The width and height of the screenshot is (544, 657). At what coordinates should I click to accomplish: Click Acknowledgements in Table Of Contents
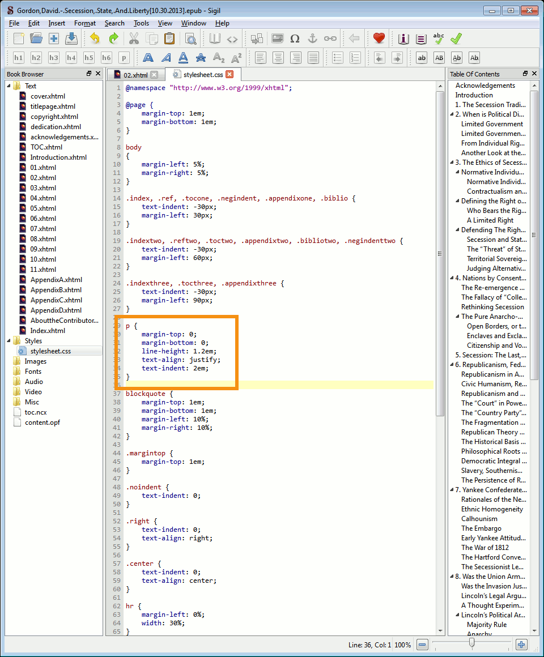(x=485, y=86)
